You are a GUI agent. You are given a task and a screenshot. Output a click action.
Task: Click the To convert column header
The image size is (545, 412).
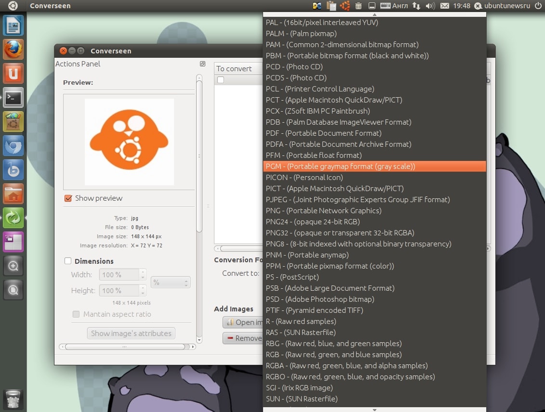point(239,69)
